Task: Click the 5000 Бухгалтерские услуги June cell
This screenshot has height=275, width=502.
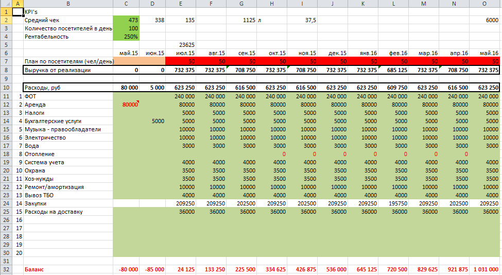Action: point(152,121)
